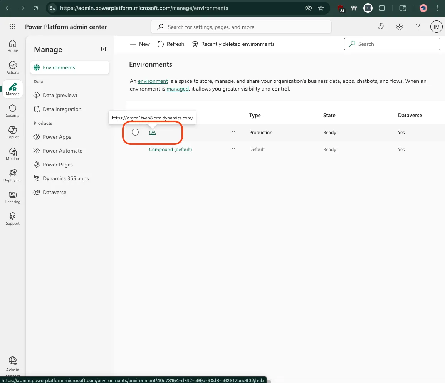Open the Compound (default) environment link

tap(170, 149)
